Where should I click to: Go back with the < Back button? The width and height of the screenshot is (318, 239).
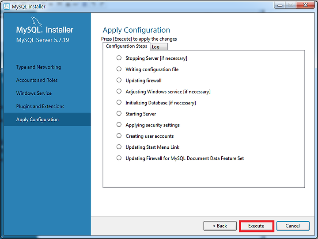(x=220, y=226)
